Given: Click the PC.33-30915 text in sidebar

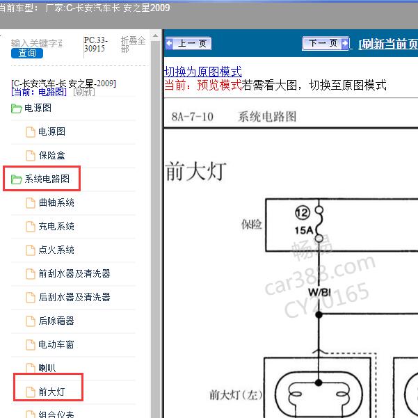Looking at the screenshot, I should (x=96, y=45).
